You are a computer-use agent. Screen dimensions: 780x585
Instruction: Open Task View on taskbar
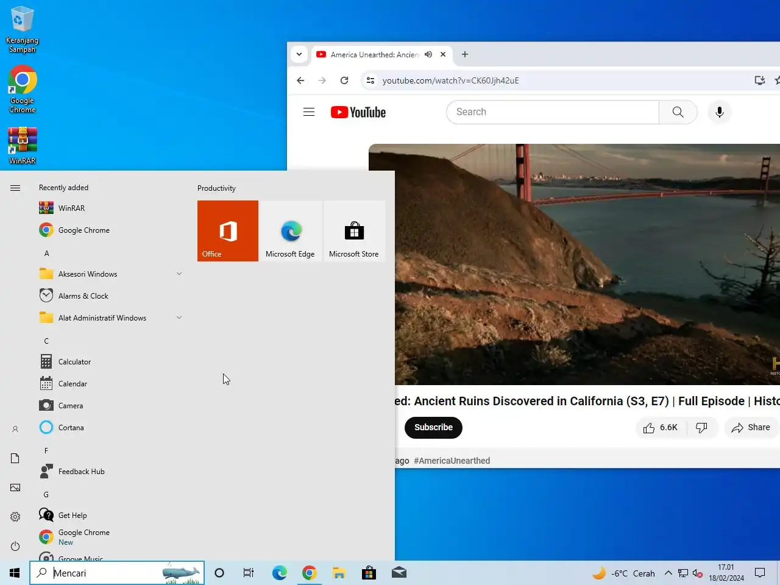[x=249, y=573]
